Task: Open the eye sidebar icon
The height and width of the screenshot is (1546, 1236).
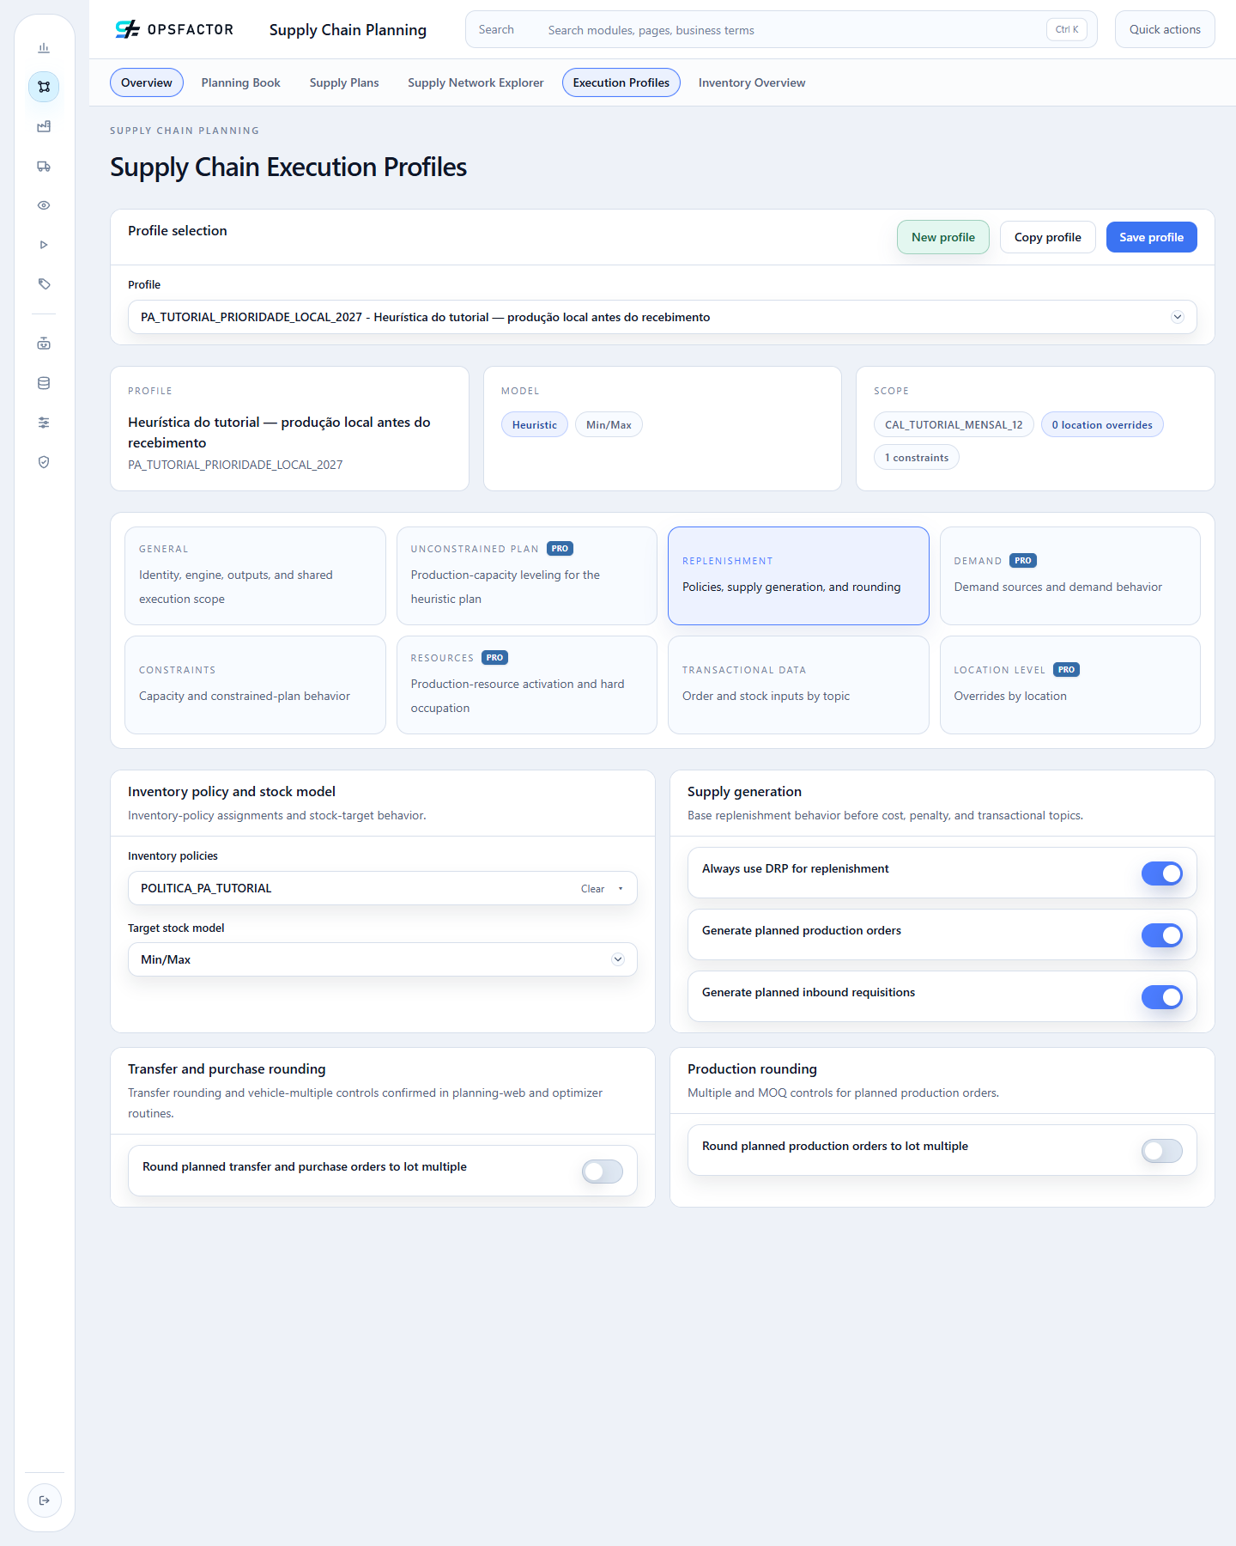Action: tap(44, 205)
